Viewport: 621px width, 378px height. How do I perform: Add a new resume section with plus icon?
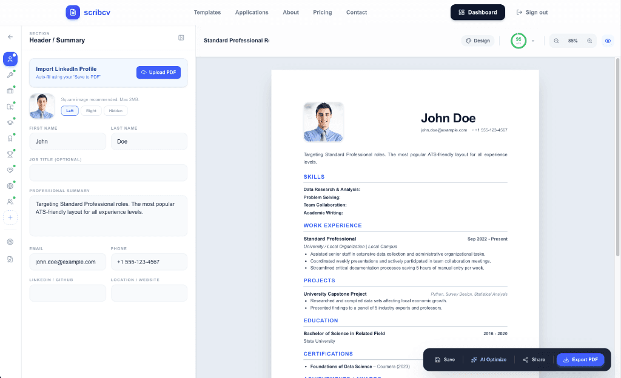tap(10, 217)
